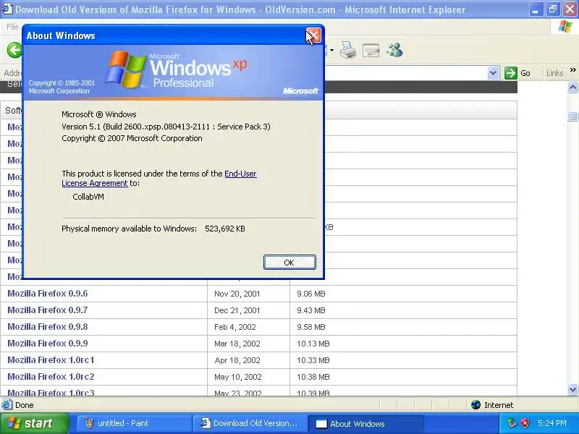Open the Mozilla Firefox 0.9.8 link
Viewport: 579px width, 434px height.
pos(48,327)
